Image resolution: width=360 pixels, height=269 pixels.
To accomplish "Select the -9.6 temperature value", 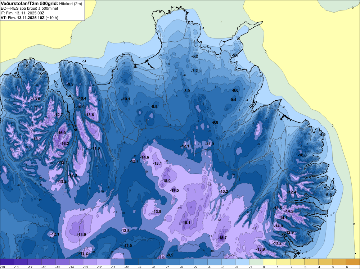I will tap(235, 90).
